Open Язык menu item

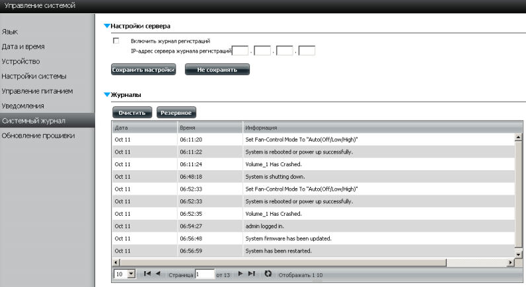[10, 32]
